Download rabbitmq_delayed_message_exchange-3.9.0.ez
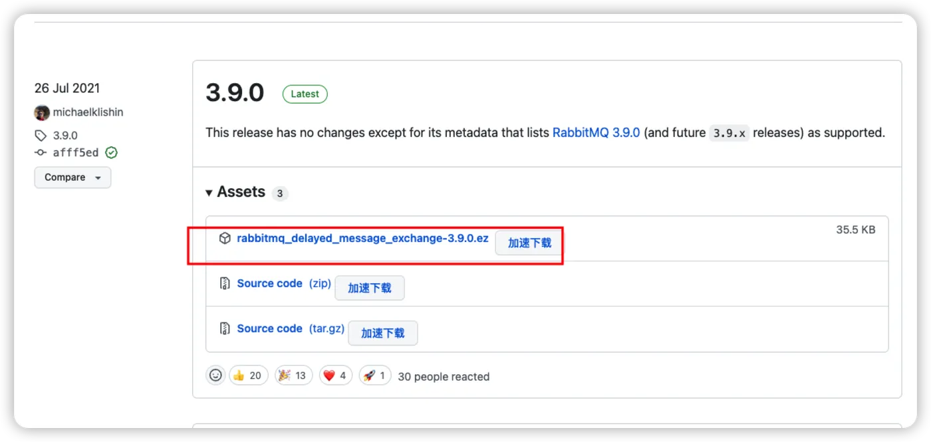Image resolution: width=931 pixels, height=442 pixels. coord(362,239)
